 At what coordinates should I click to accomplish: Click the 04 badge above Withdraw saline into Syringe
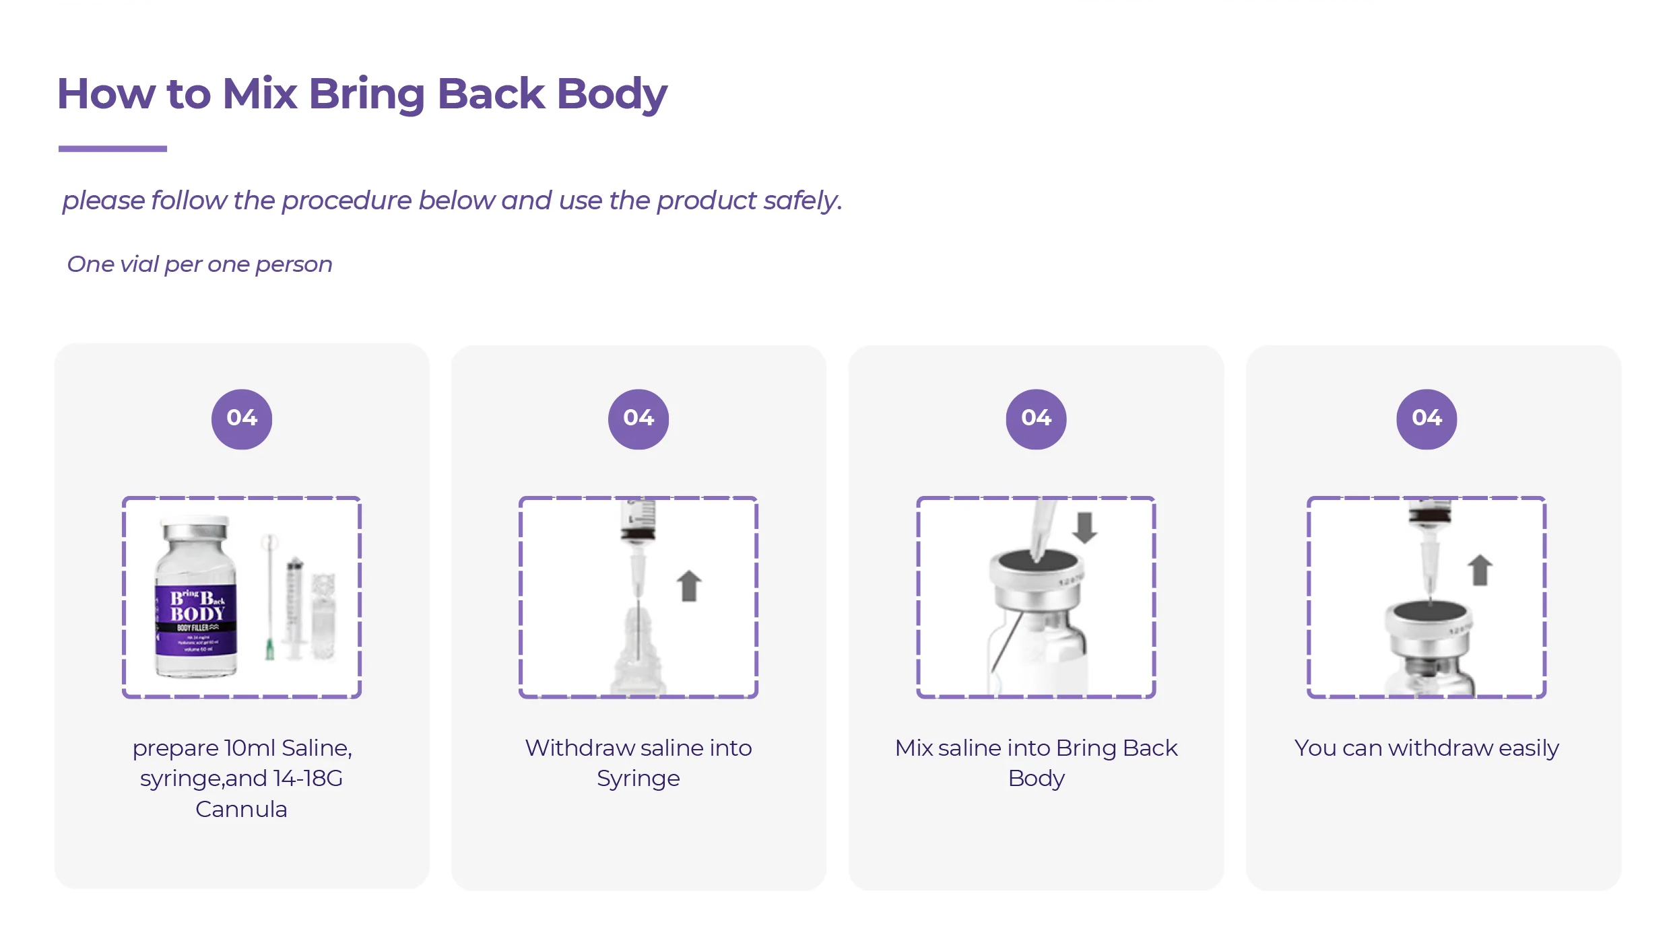click(x=638, y=419)
